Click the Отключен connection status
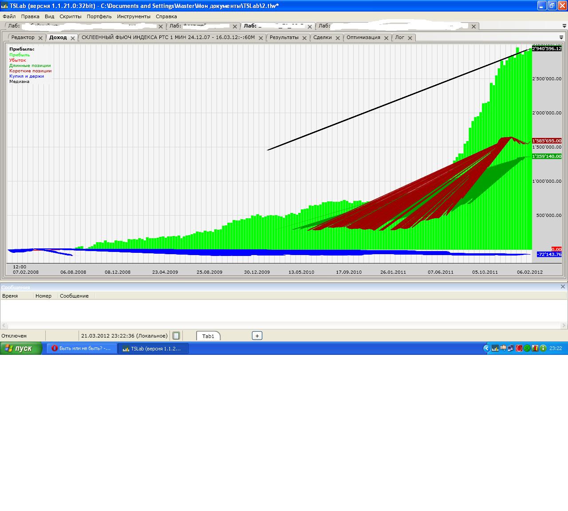Image resolution: width=568 pixels, height=511 pixels. (x=14, y=336)
